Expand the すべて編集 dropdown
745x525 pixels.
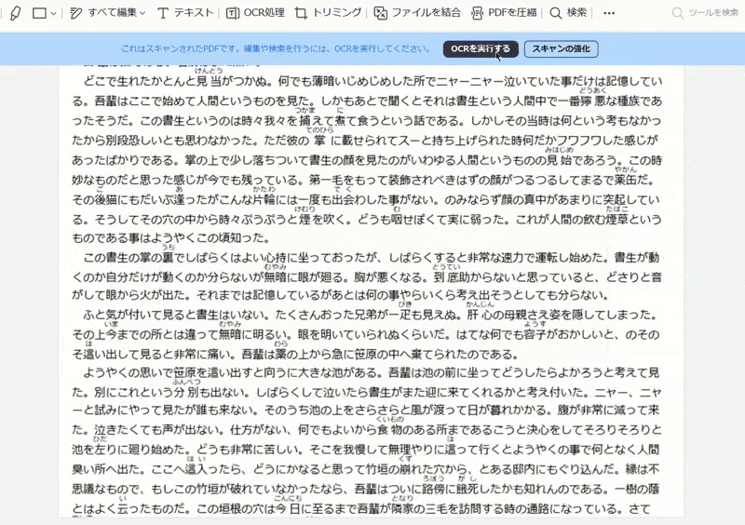pyautogui.click(x=107, y=13)
